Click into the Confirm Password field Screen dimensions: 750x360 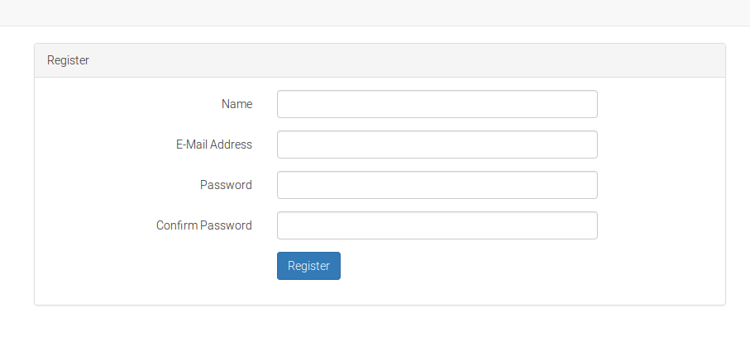437,225
